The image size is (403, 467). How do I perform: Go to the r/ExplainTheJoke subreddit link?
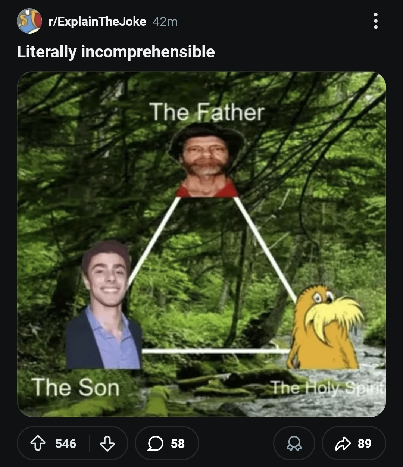(97, 22)
